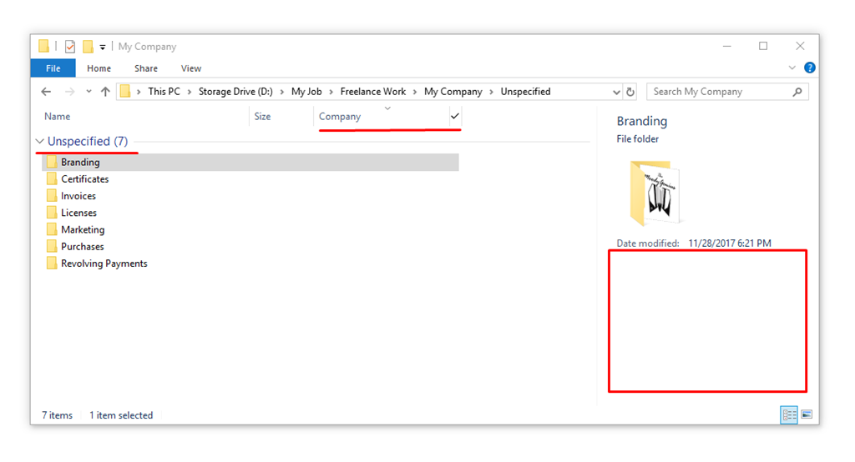The width and height of the screenshot is (855, 462).
Task: Expand chevron after Storage Drive (D:)
Action: (x=282, y=92)
